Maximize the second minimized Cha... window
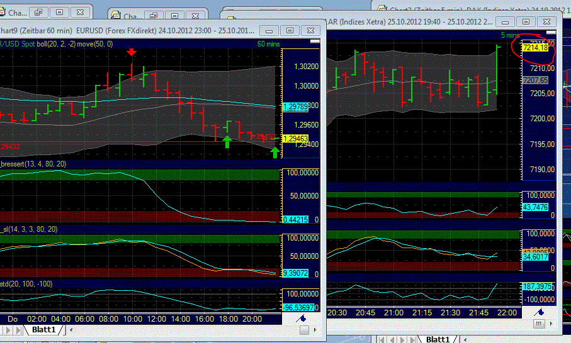 [175, 16]
